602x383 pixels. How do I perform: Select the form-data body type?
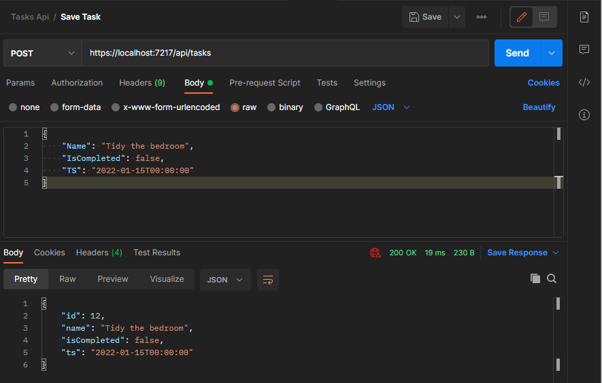coord(76,107)
